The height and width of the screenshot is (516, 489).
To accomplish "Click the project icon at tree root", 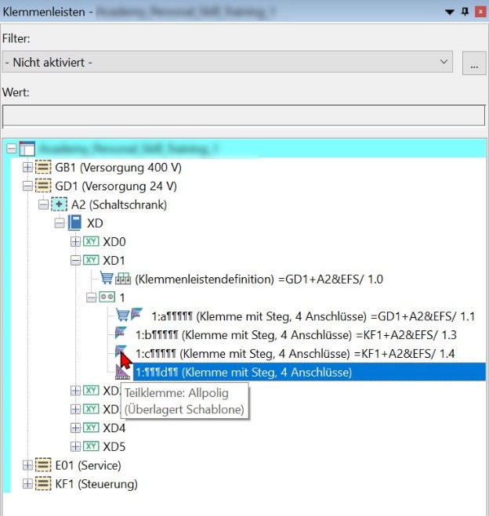I will coord(27,149).
